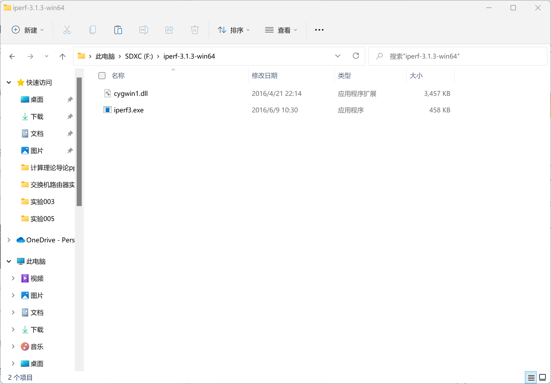The width and height of the screenshot is (551, 384).
Task: Open the See more ellipsis menu
Action: [319, 30]
